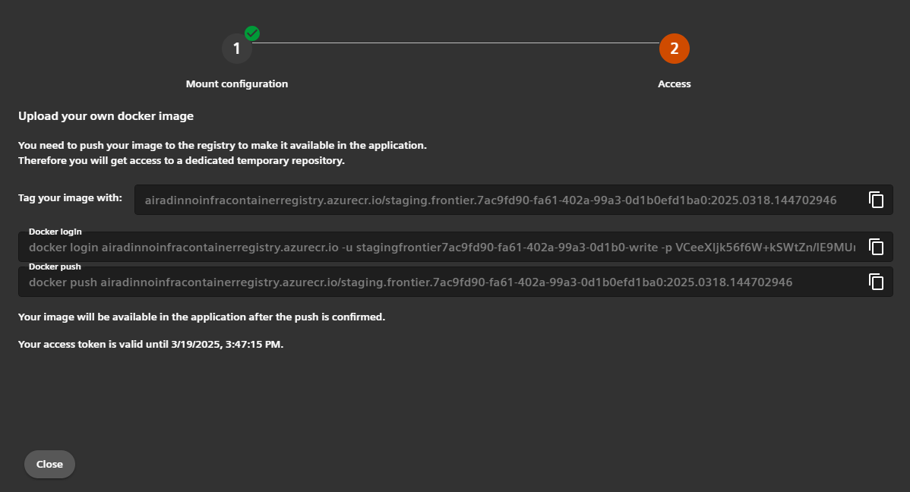Click the access token validity message
This screenshot has height=492, width=910.
[x=150, y=345]
